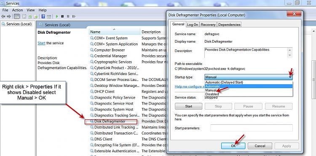Click the Back arrow in Services toolbar
Image resolution: width=316 pixels, height=156 pixels.
(3, 16)
